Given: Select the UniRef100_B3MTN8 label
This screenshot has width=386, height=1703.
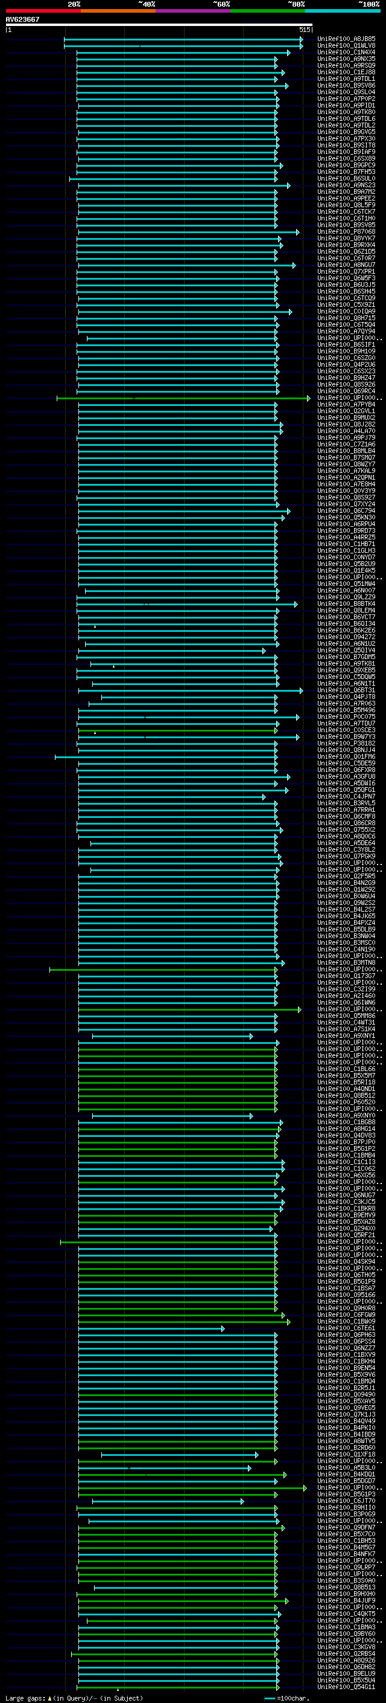Looking at the screenshot, I should click(x=346, y=962).
